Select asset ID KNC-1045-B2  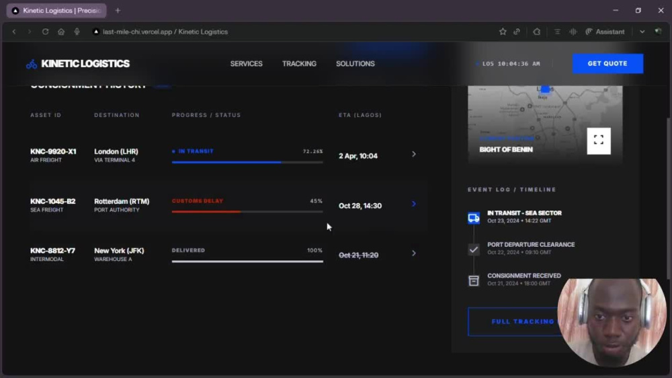[x=52, y=201]
